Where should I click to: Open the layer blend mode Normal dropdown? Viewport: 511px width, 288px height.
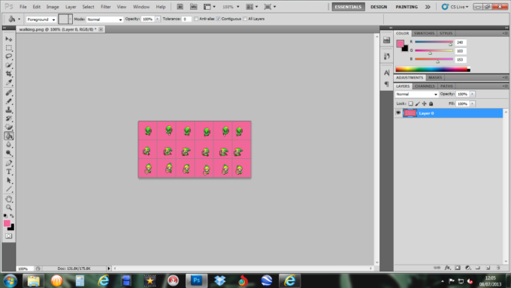pyautogui.click(x=416, y=94)
